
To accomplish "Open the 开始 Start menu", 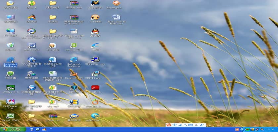I will [13, 130].
